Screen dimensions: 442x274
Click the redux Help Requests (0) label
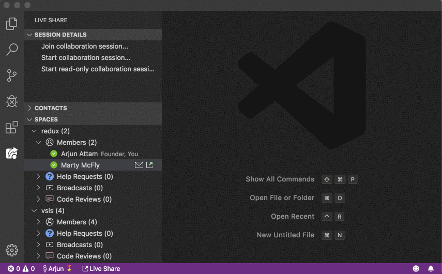coord(85,176)
